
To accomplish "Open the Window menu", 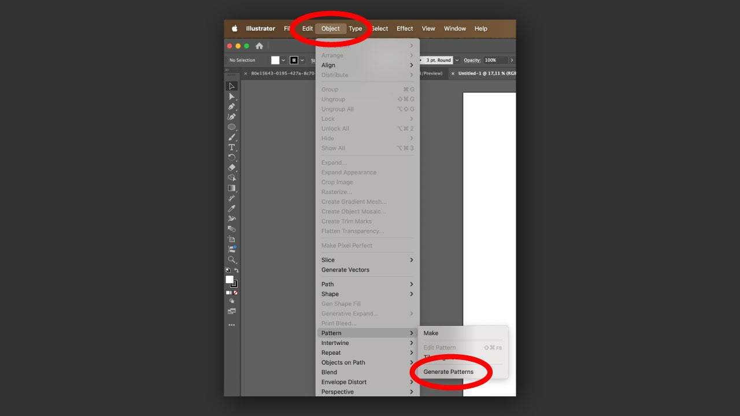I will (455, 28).
